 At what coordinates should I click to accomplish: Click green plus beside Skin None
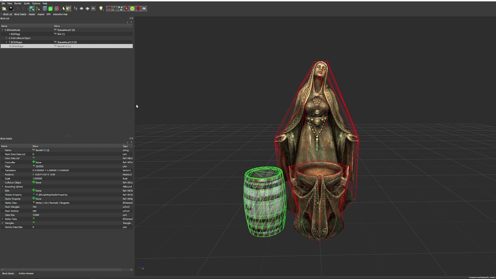(34, 190)
